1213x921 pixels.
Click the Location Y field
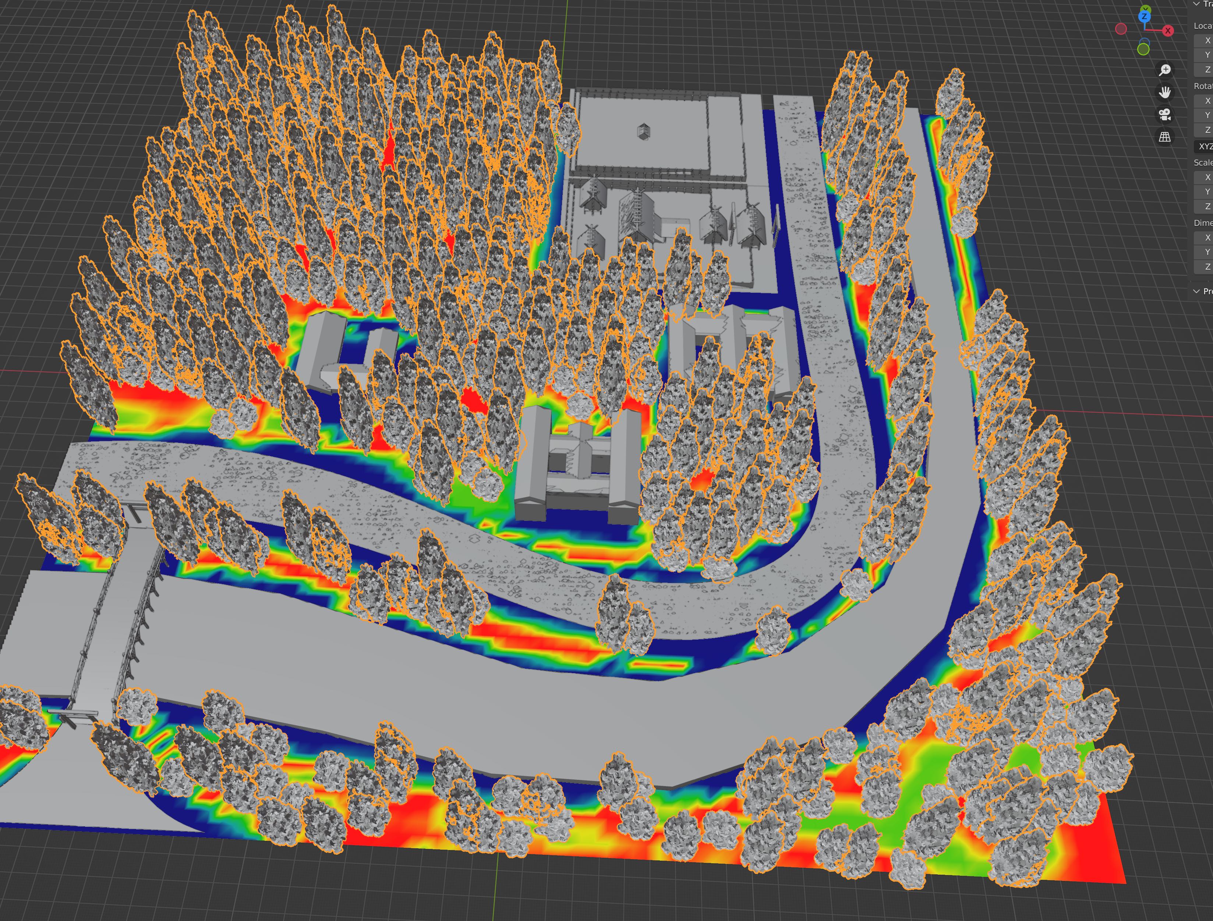point(1204,55)
